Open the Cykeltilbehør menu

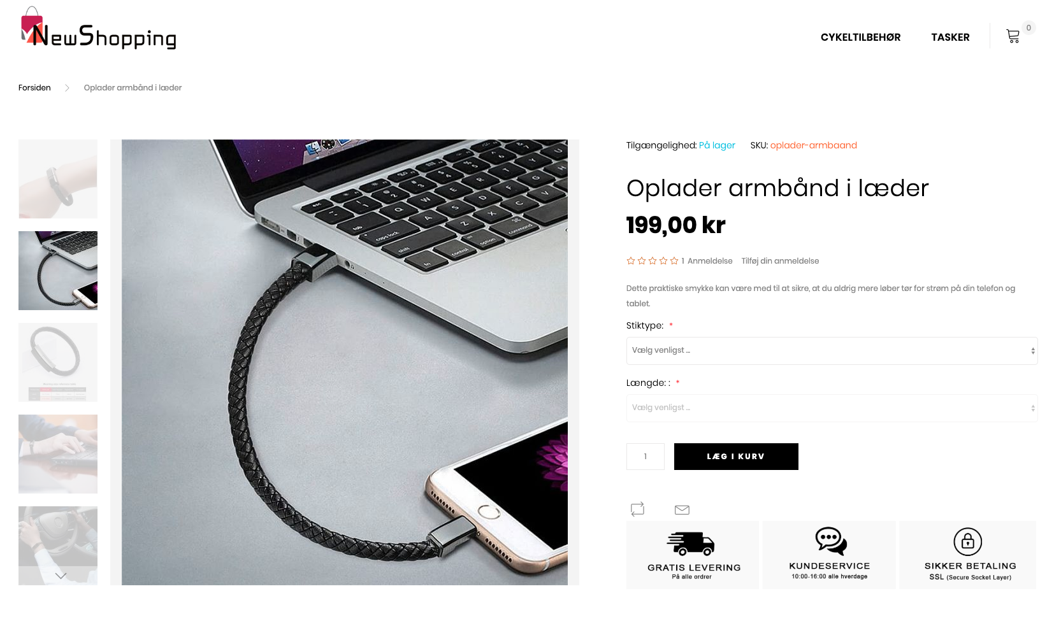[860, 38]
